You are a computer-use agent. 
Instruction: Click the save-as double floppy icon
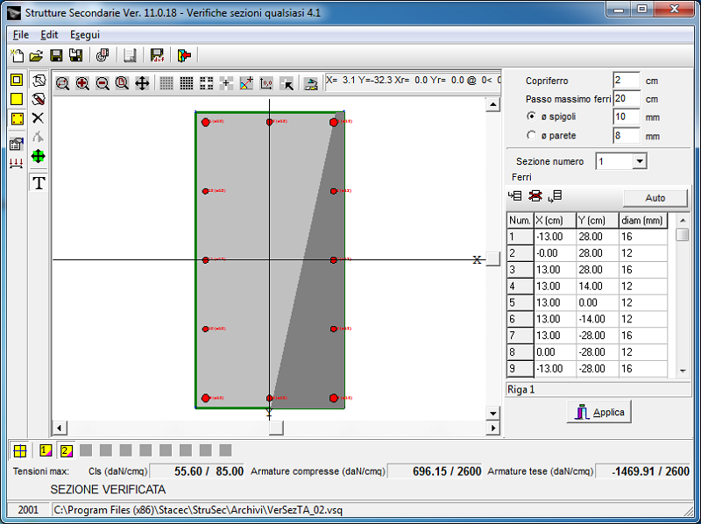coord(75,55)
